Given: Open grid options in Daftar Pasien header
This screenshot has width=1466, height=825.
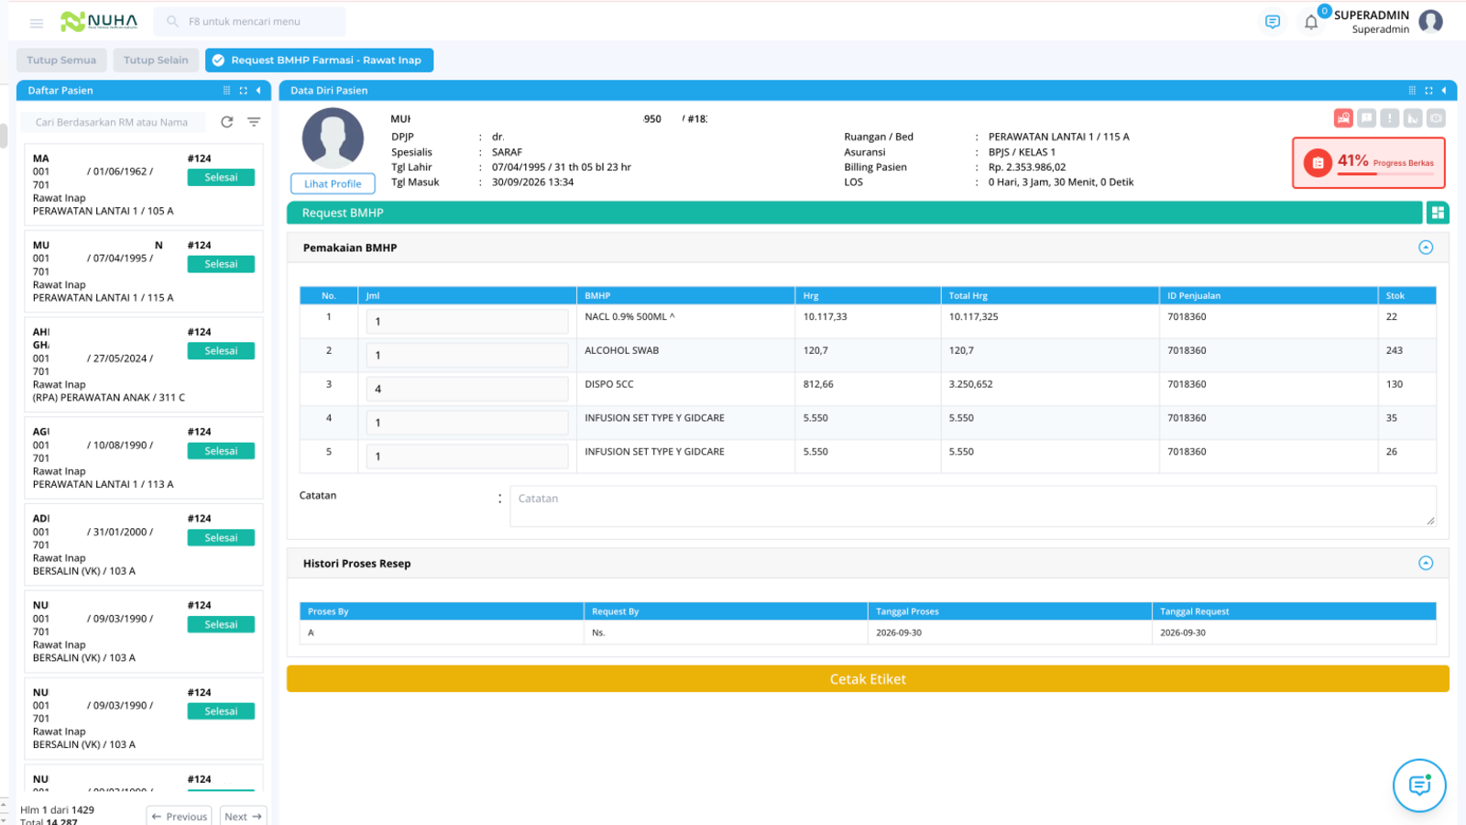Looking at the screenshot, I should [x=226, y=91].
